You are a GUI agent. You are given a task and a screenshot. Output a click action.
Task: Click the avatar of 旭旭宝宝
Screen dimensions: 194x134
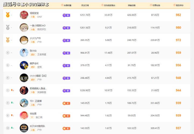[x=24, y=15]
